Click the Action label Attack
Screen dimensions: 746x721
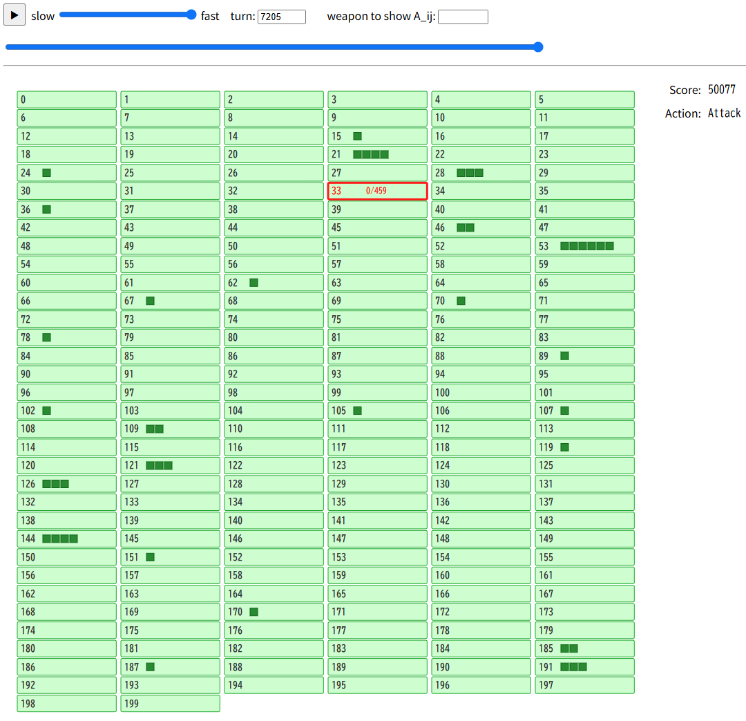[x=724, y=113]
